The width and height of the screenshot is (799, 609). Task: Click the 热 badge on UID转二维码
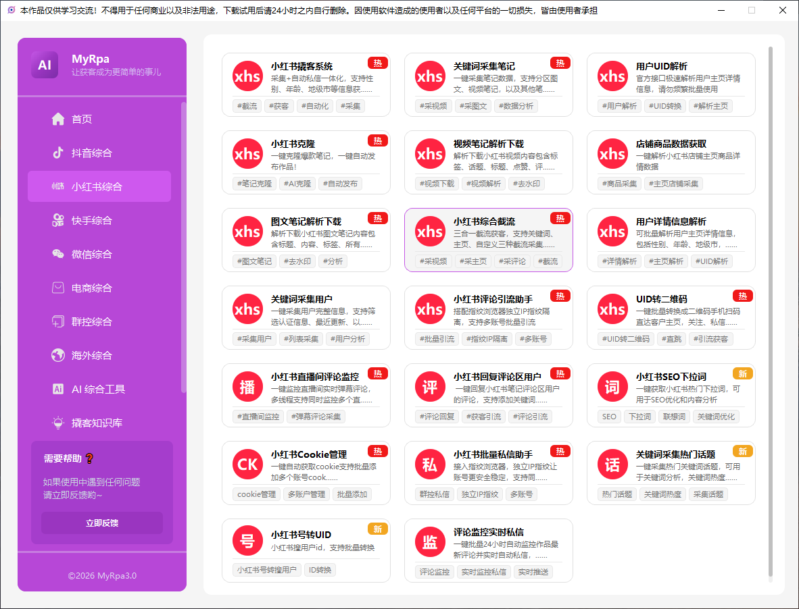tap(742, 296)
